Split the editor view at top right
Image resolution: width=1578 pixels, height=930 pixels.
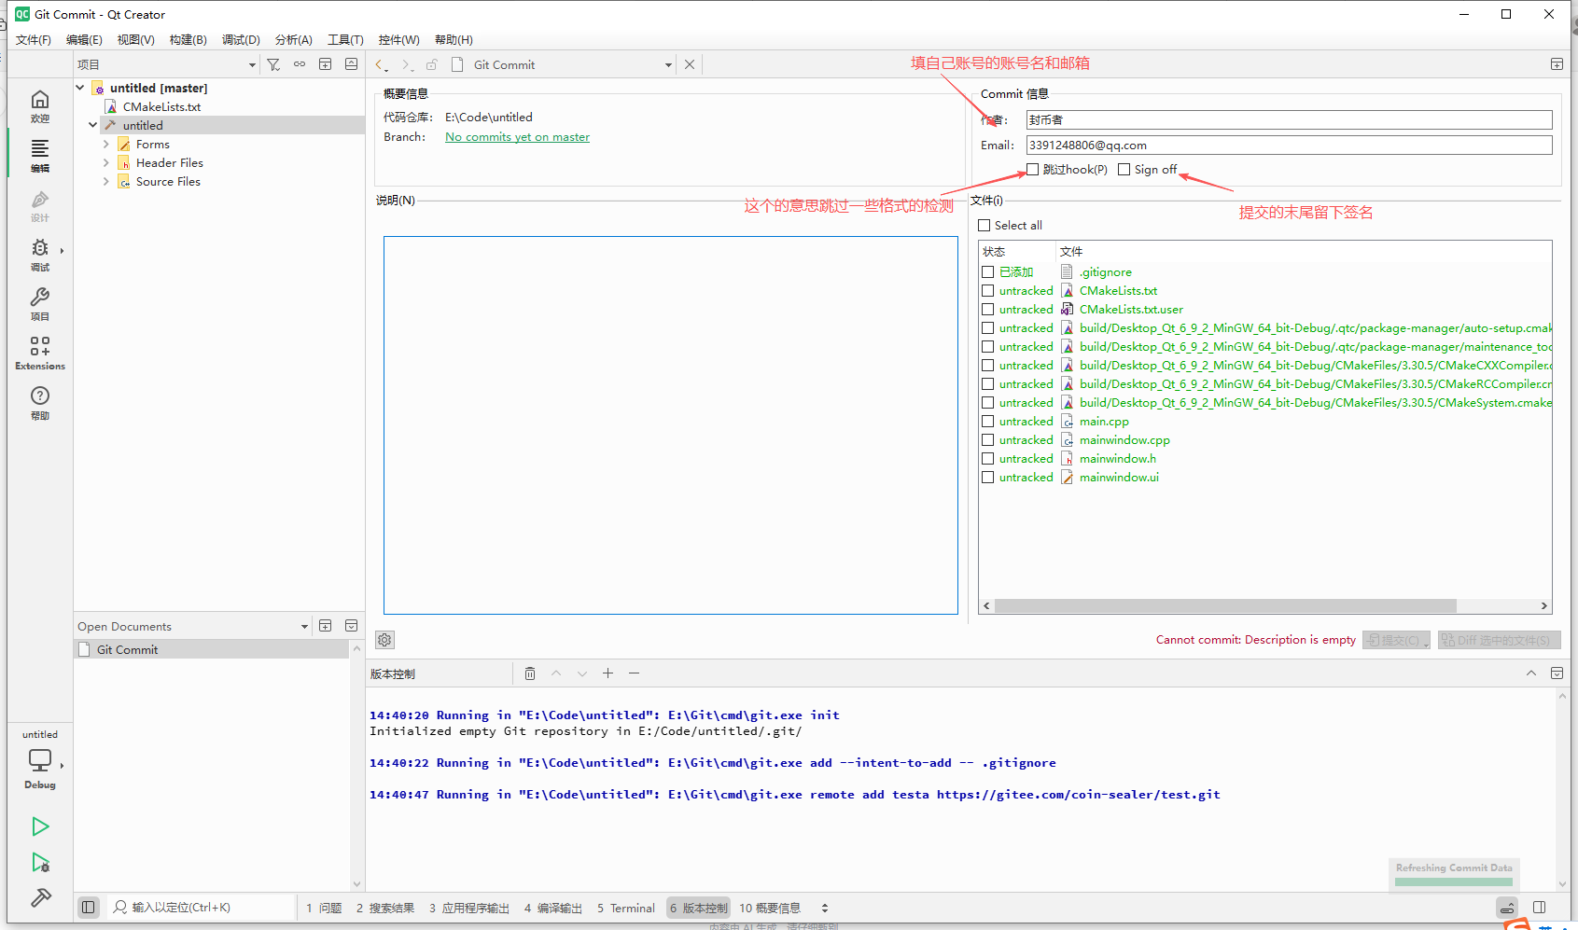pos(1557,64)
